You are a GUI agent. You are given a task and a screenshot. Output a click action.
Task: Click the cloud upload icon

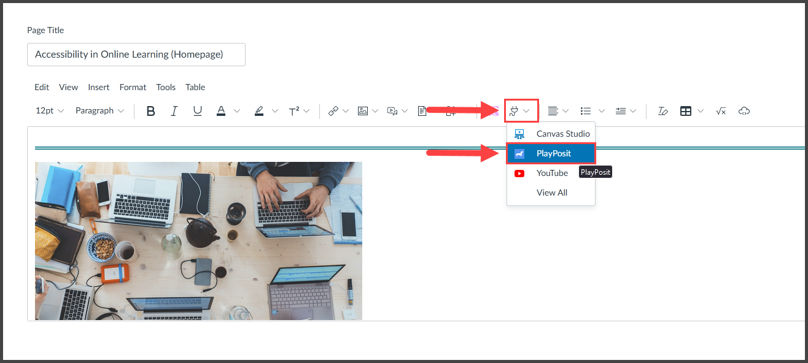744,111
